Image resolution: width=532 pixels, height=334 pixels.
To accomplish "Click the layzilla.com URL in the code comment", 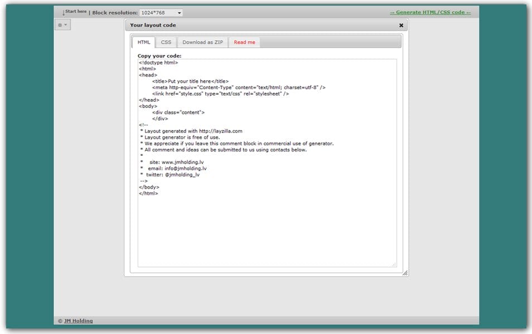I will (x=220, y=131).
